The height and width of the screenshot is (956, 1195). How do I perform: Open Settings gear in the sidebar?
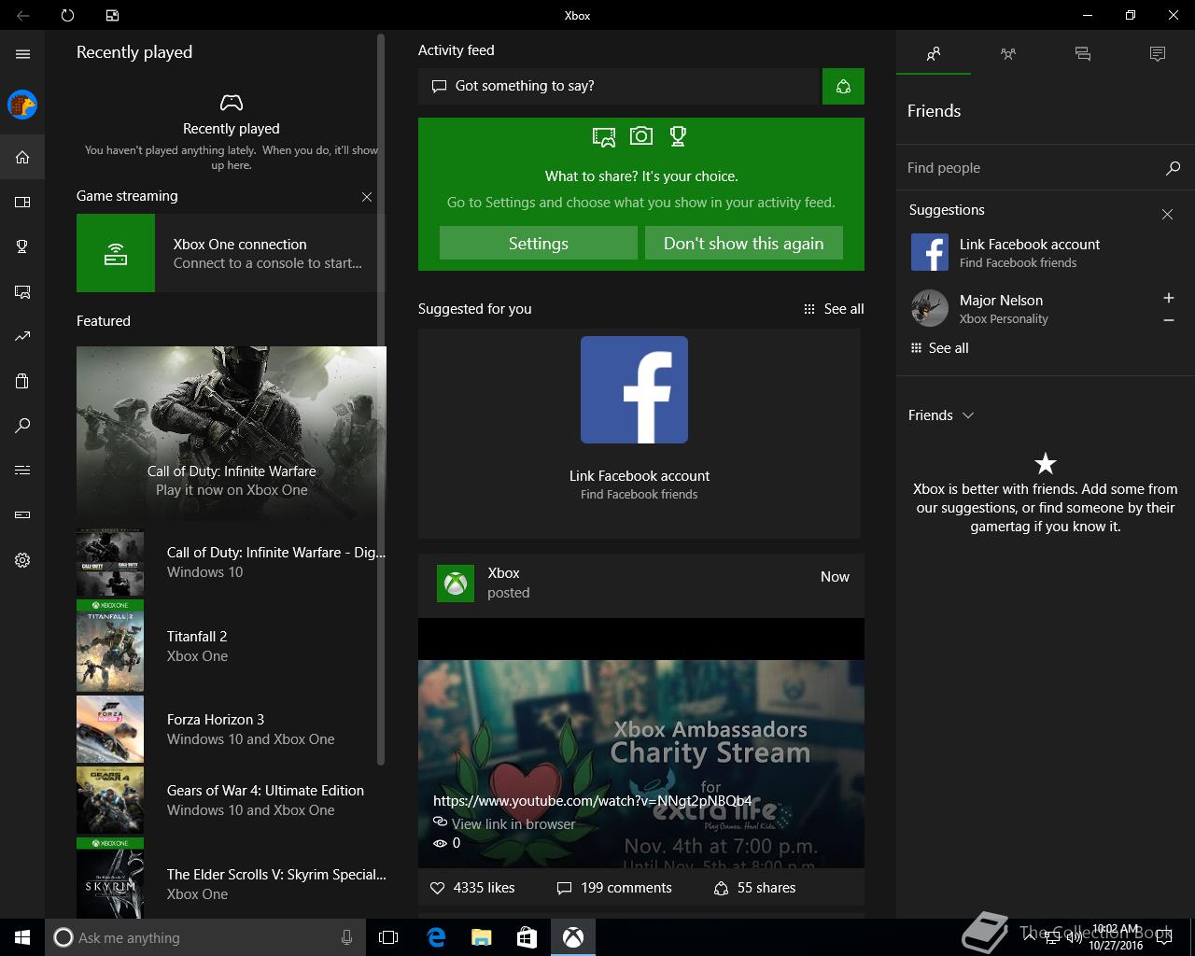(22, 560)
